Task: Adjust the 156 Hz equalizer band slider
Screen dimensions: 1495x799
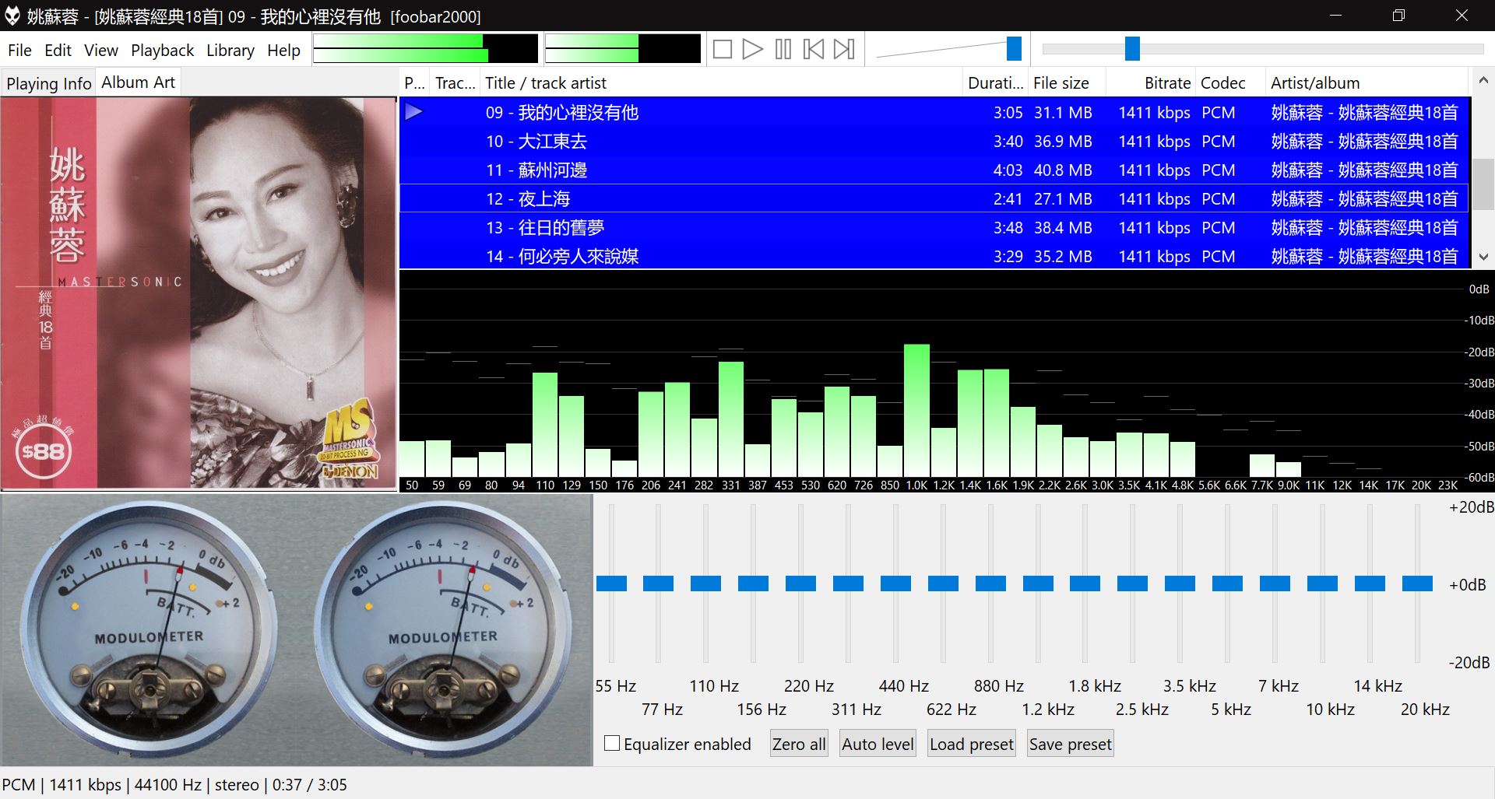Action: 754,583
